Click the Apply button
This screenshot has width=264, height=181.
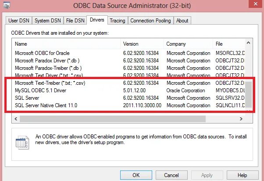[x=207, y=175]
